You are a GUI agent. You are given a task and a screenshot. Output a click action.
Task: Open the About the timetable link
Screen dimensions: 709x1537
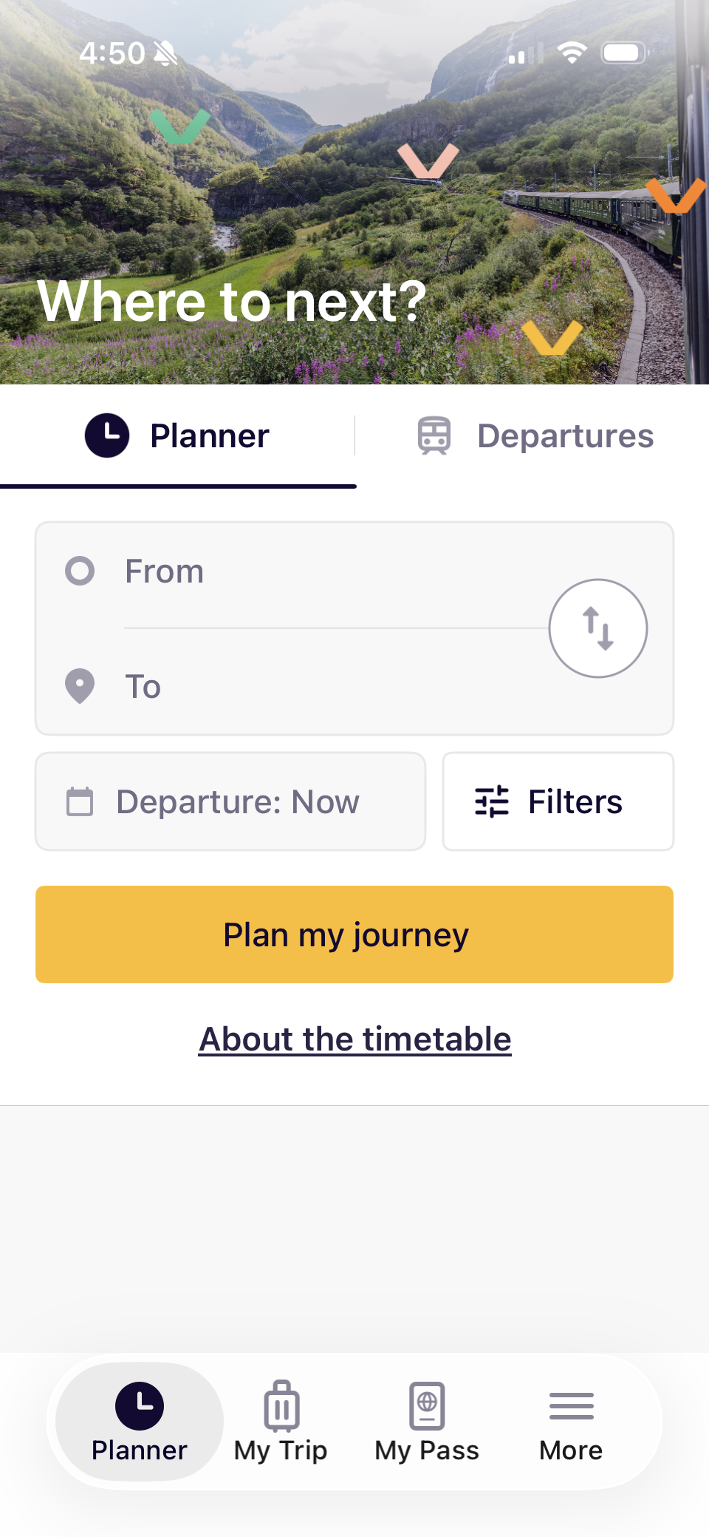(354, 1039)
